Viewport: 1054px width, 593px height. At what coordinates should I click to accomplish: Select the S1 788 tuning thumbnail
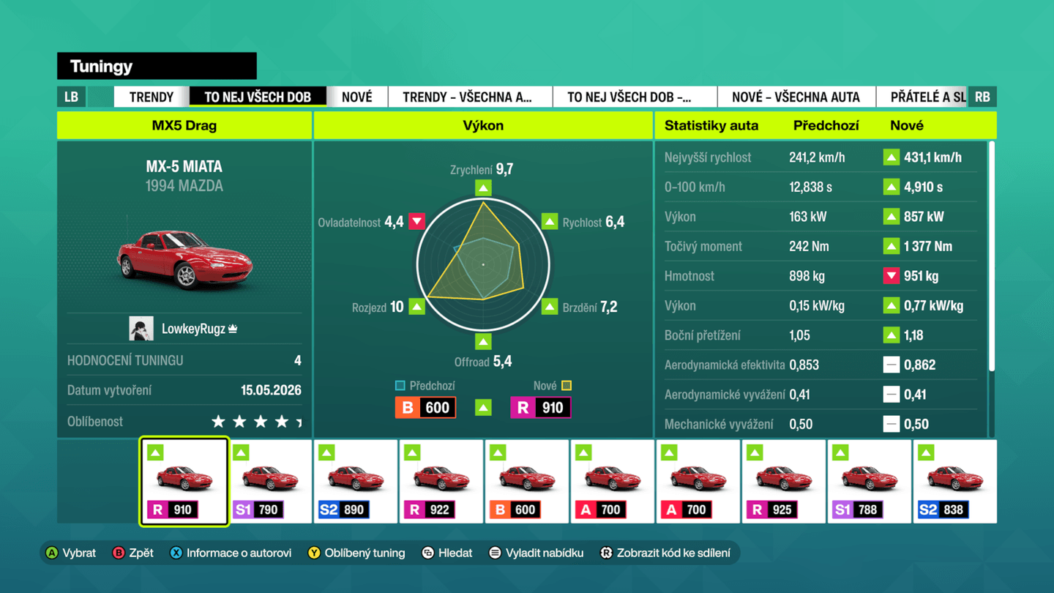870,482
